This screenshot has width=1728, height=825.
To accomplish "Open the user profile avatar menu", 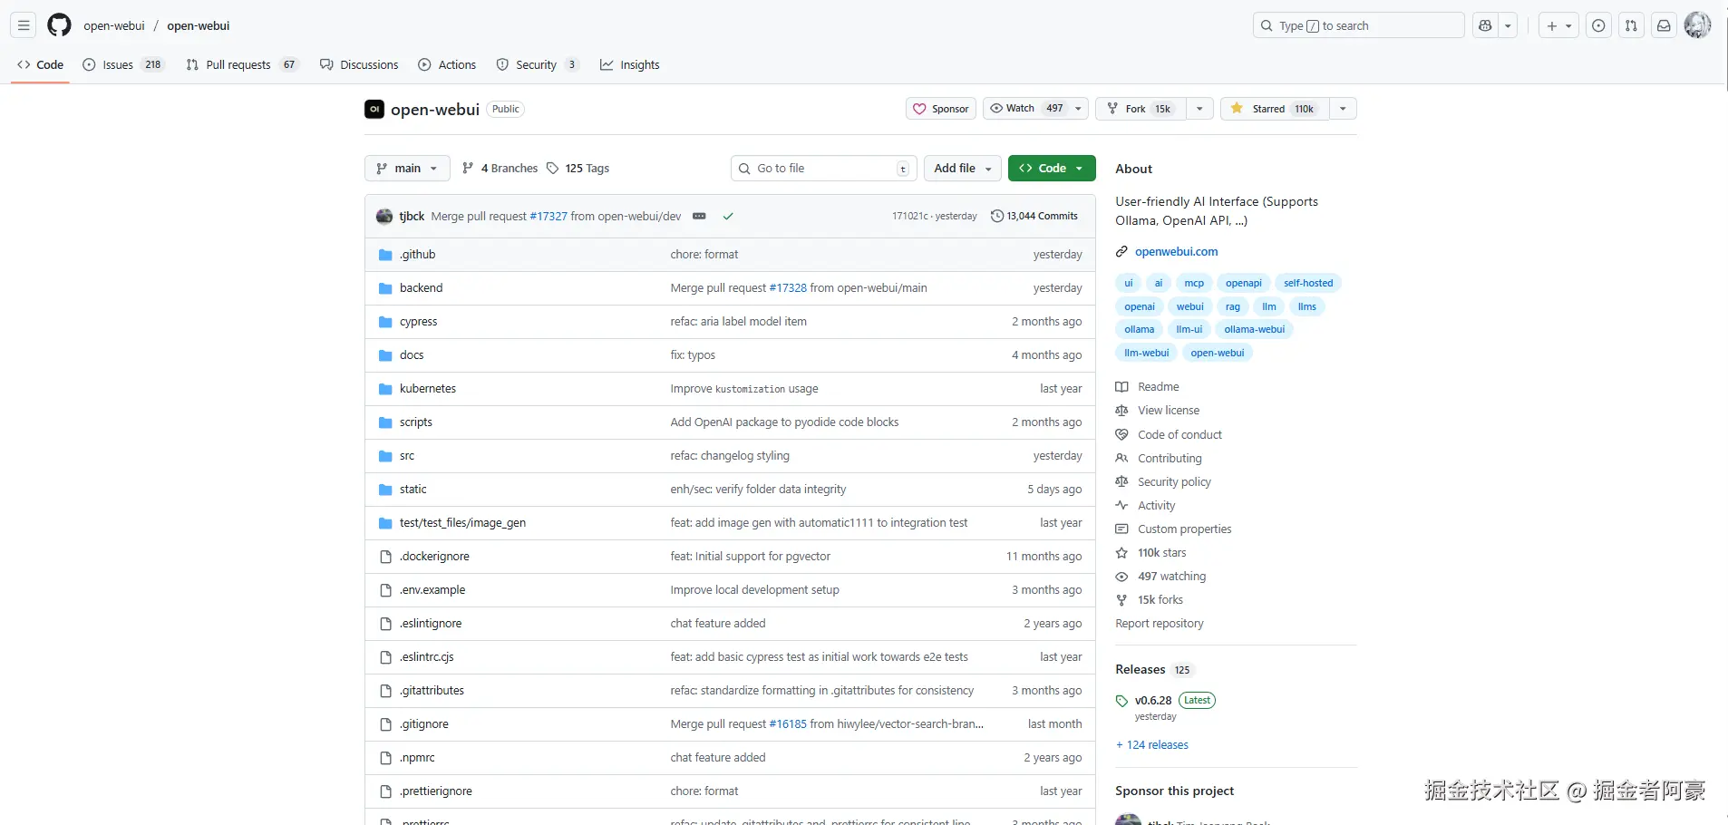I will coord(1697,25).
